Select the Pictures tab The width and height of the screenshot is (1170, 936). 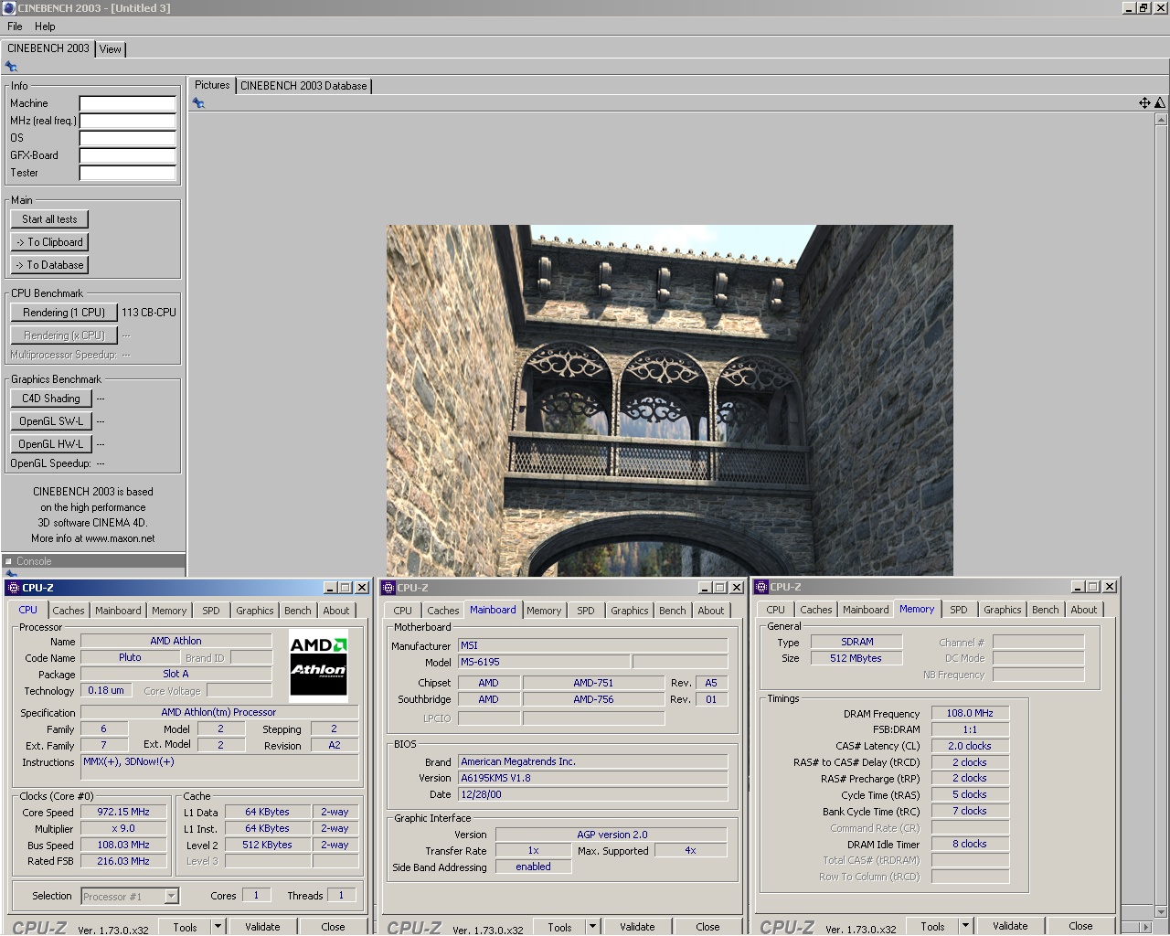(x=212, y=85)
